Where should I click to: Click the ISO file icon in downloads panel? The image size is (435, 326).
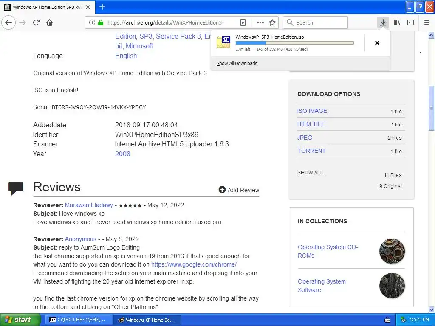(x=223, y=42)
